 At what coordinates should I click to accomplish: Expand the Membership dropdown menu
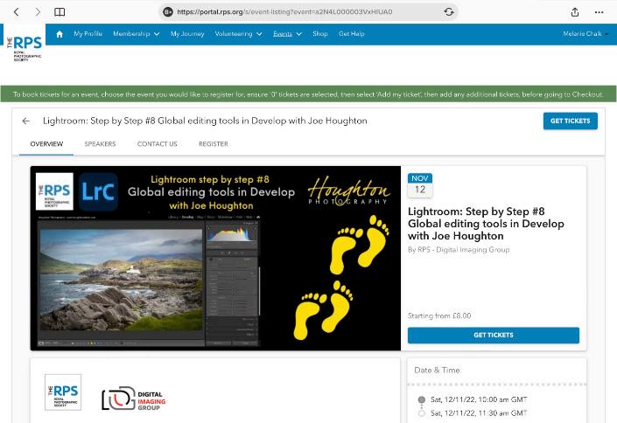coord(137,34)
